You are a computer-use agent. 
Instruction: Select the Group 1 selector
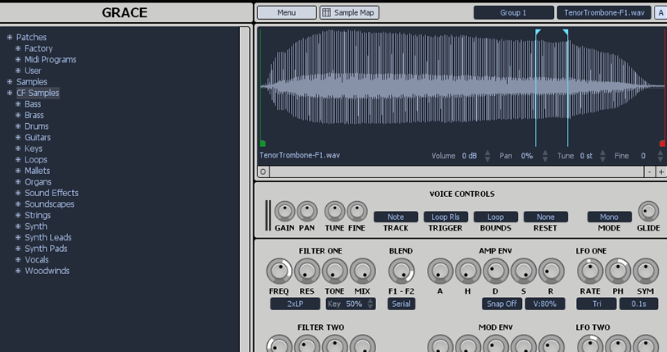pyautogui.click(x=513, y=13)
